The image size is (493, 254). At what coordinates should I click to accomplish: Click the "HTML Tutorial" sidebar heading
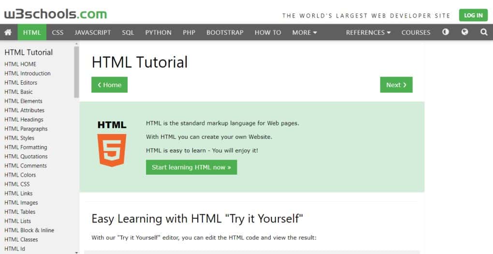pos(29,52)
